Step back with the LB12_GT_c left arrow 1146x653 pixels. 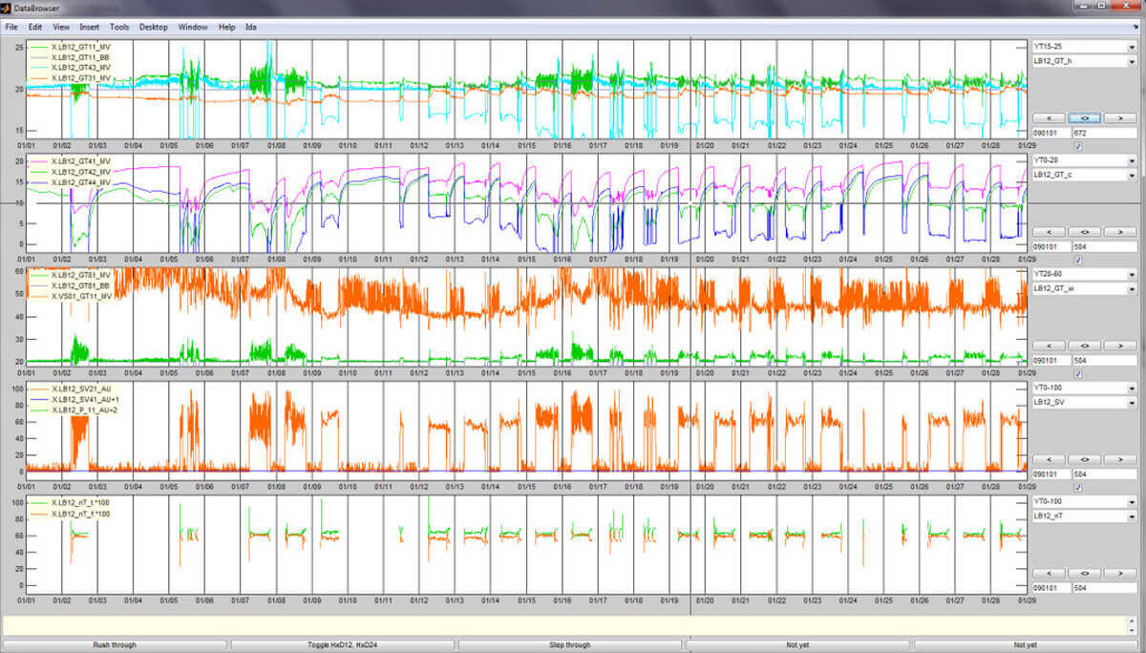click(1050, 232)
